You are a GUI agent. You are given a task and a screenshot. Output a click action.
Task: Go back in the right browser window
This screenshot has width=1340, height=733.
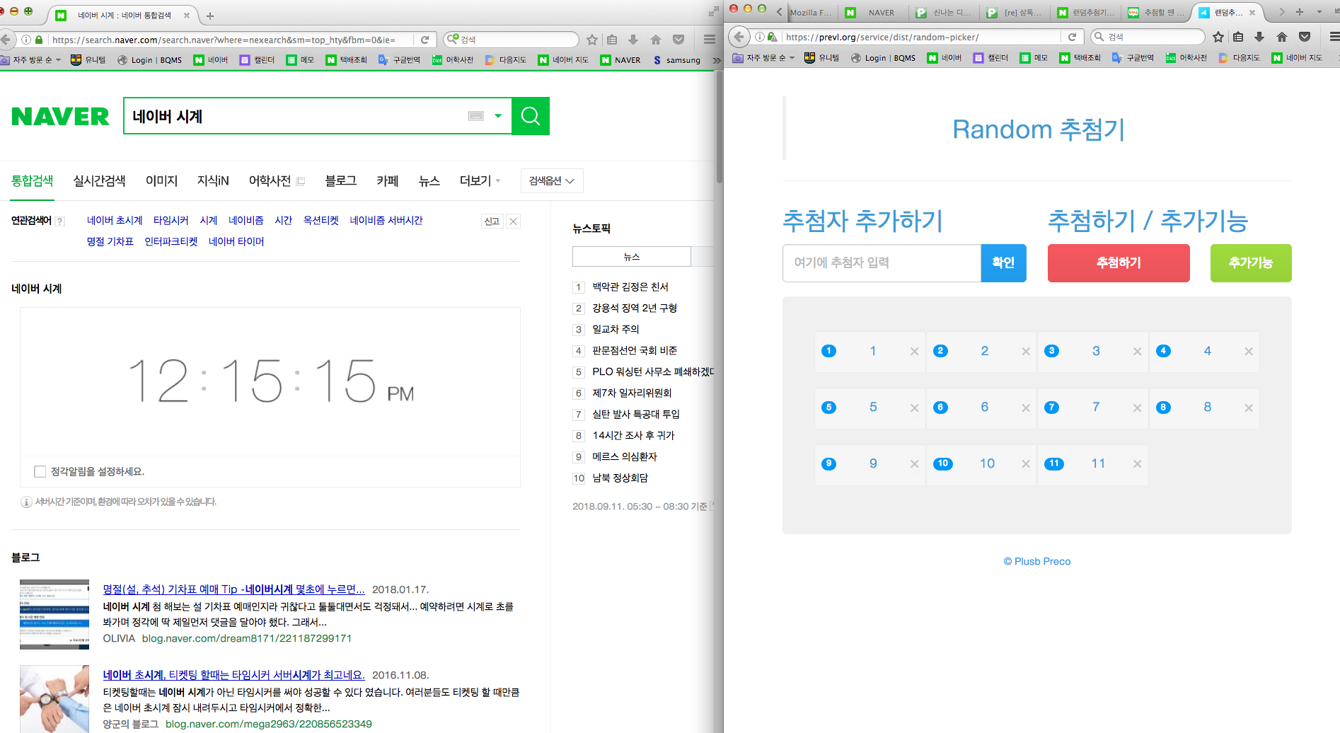tap(739, 37)
